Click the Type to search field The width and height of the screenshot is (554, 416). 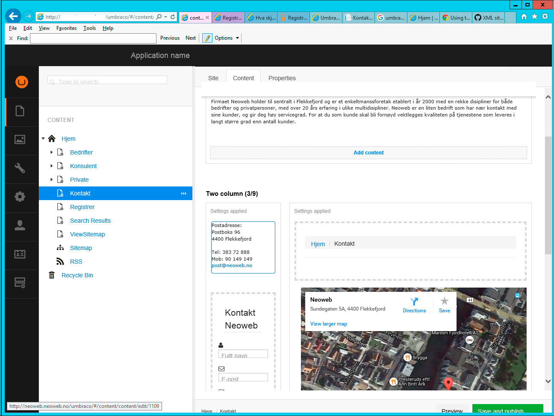point(107,80)
